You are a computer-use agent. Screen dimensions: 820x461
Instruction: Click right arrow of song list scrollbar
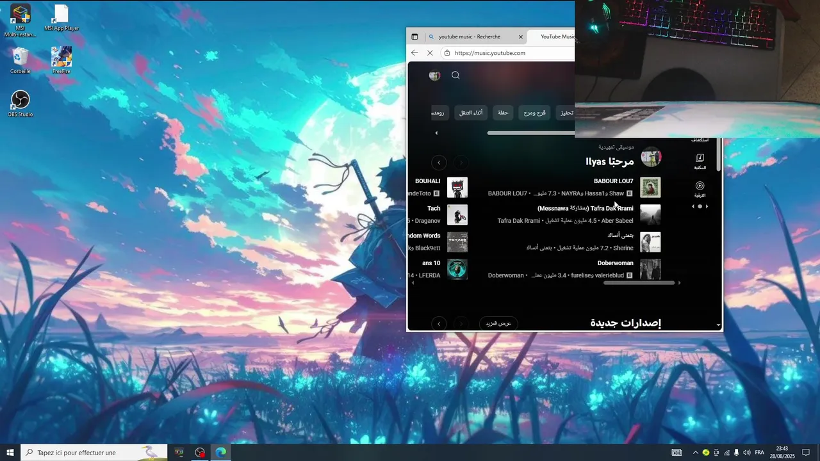pyautogui.click(x=679, y=282)
